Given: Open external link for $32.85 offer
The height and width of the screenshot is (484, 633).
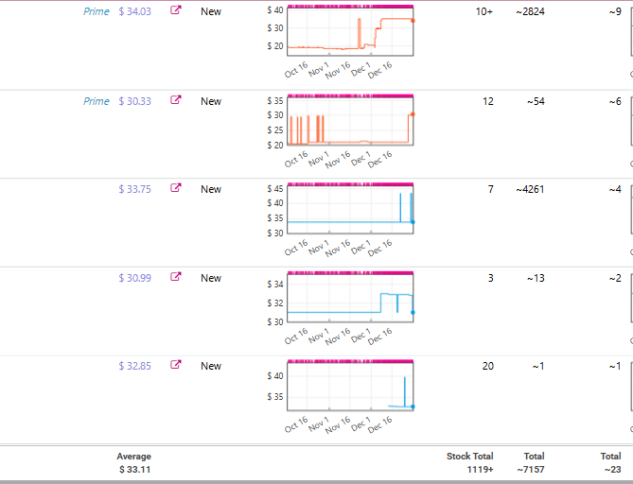Looking at the screenshot, I should (176, 364).
